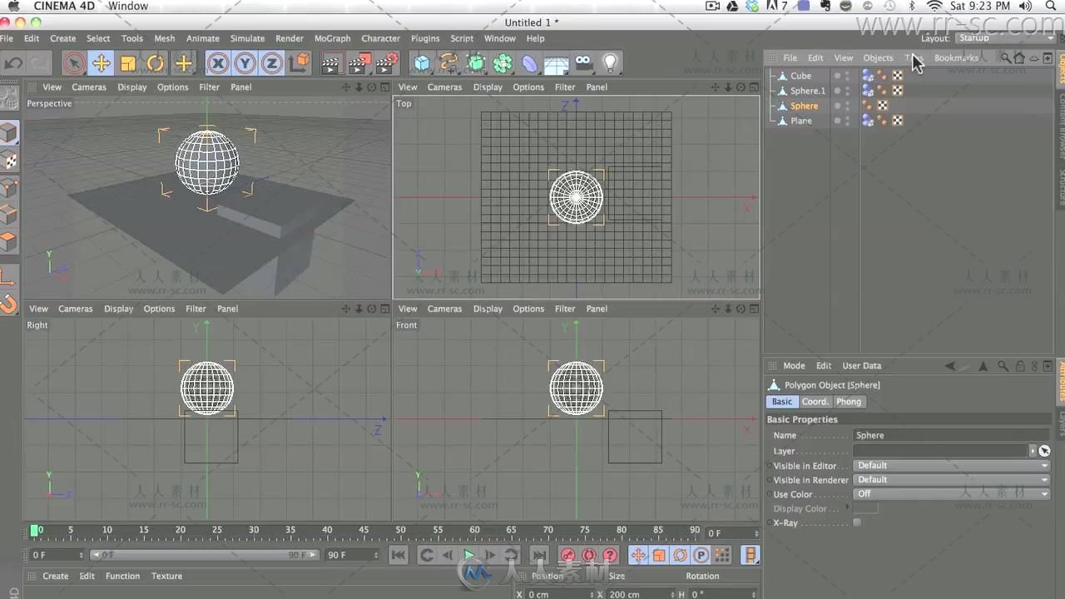Open the MoGraph menu
Viewport: 1065px width, 599px height.
pyautogui.click(x=332, y=38)
